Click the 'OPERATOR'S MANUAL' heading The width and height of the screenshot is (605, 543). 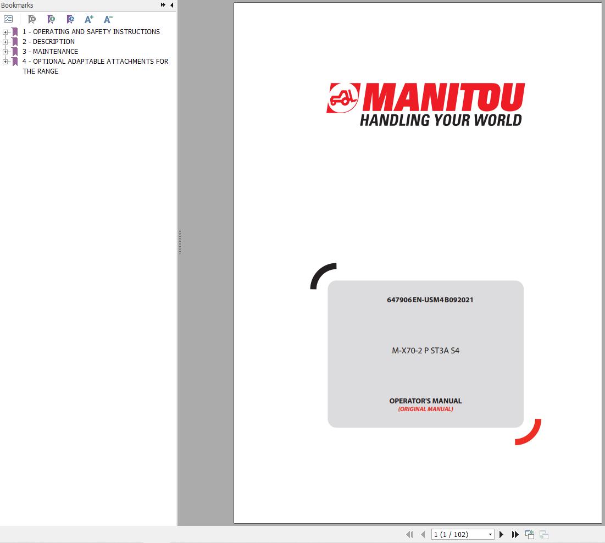pyautogui.click(x=425, y=401)
